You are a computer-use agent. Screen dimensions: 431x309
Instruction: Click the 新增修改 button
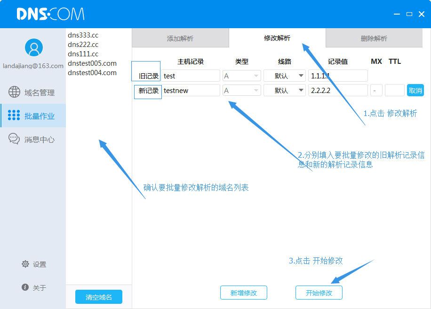coord(244,293)
